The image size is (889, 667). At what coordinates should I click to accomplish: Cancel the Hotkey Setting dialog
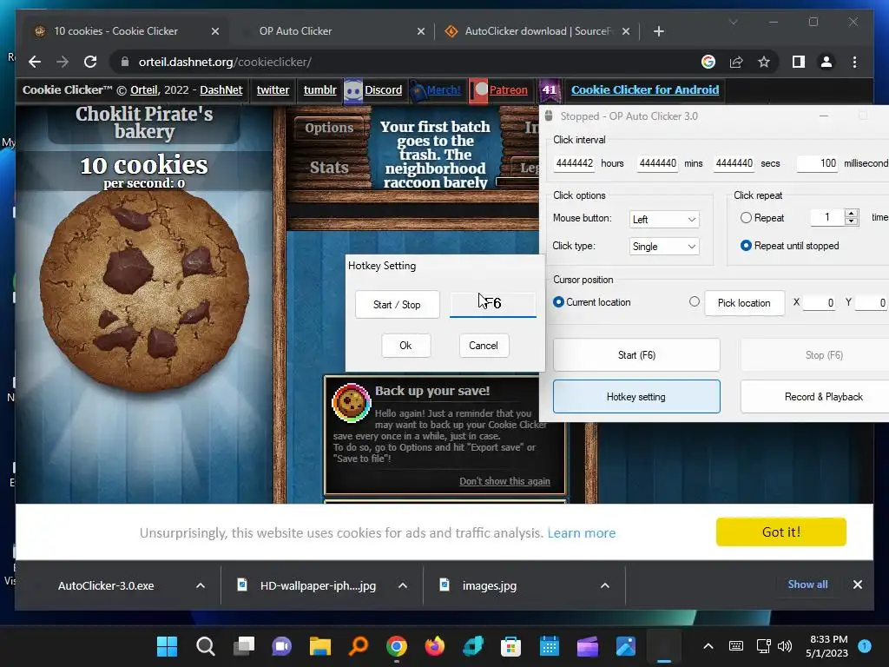[x=484, y=346]
